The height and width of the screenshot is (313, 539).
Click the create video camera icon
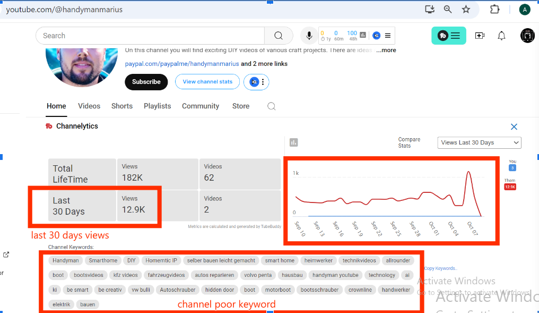point(480,36)
